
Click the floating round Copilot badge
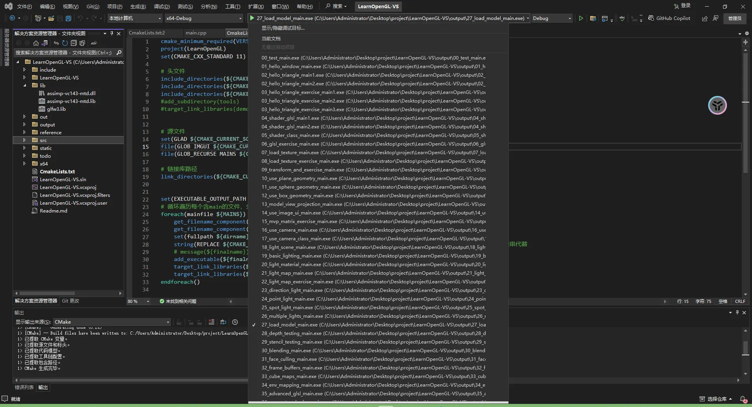(718, 105)
